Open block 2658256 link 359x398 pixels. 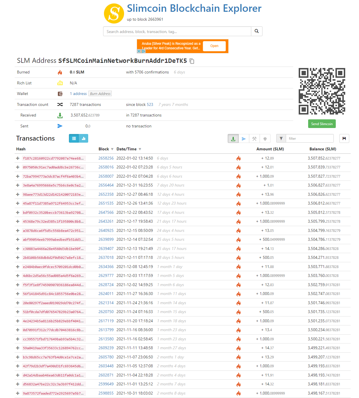pos(106,158)
